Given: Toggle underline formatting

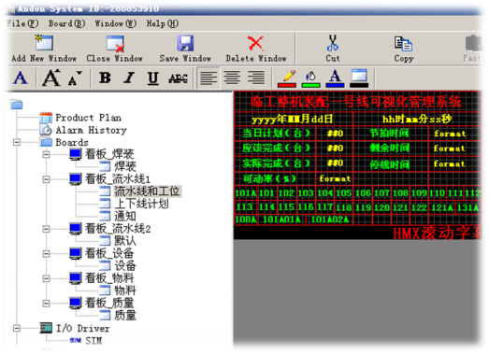Looking at the screenshot, I should point(152,78).
